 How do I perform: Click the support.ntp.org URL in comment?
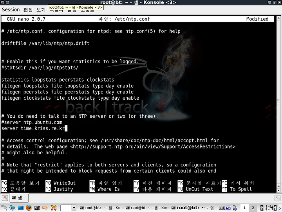[x=153, y=146]
